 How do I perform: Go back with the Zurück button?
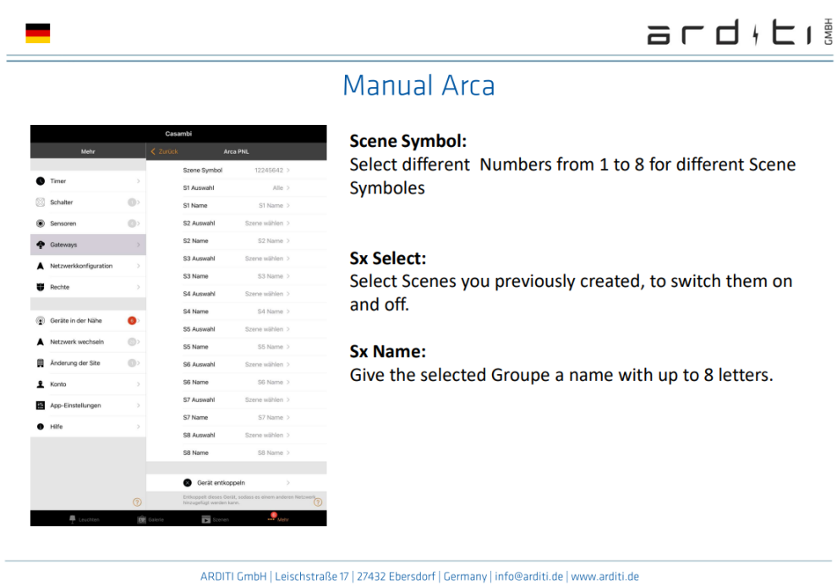tap(164, 152)
